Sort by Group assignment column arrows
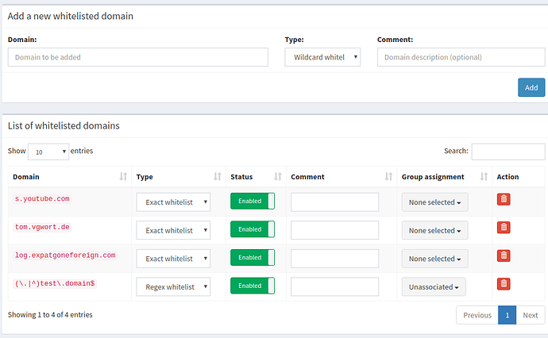The height and width of the screenshot is (338, 548). [484, 177]
